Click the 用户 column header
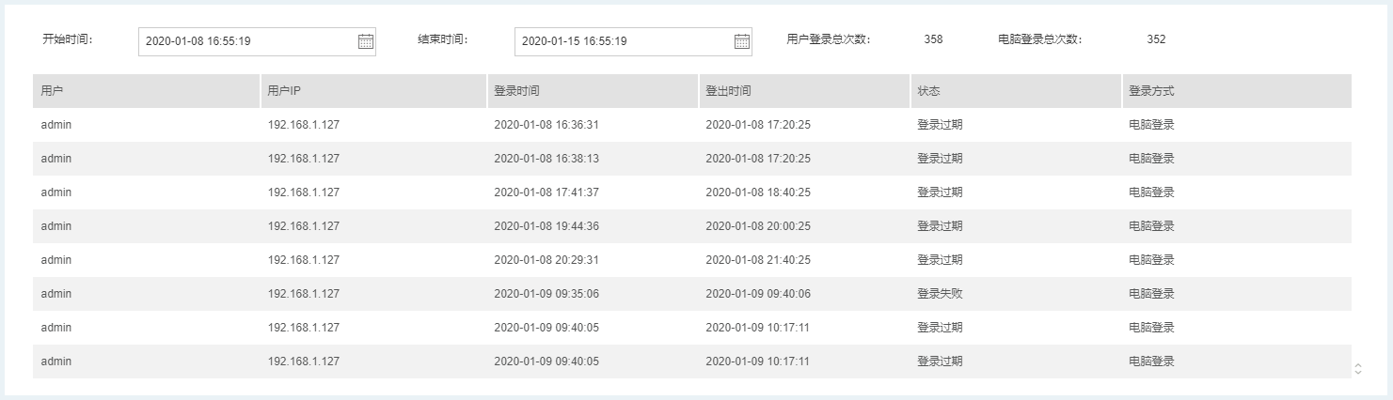Viewport: 1393px width, 400px height. [x=53, y=91]
